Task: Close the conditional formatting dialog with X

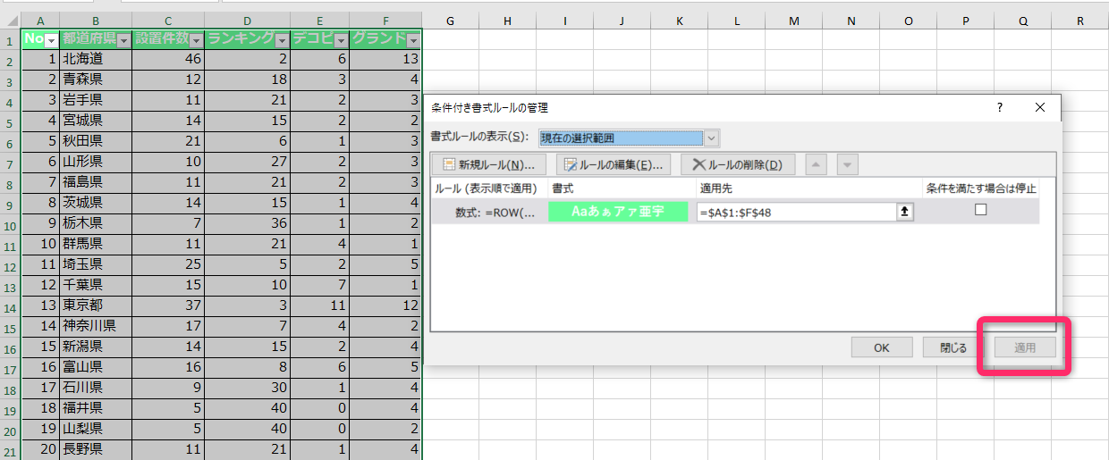Action: point(1039,107)
